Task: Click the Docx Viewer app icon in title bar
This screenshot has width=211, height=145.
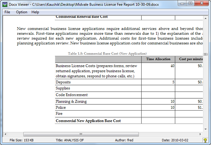Action: 5,5
